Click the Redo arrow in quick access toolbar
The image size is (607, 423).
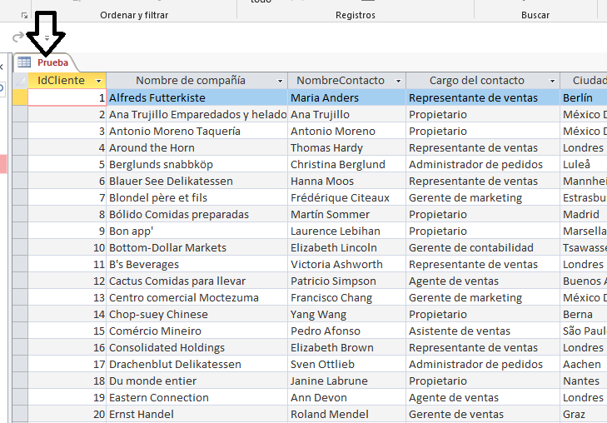[x=17, y=37]
